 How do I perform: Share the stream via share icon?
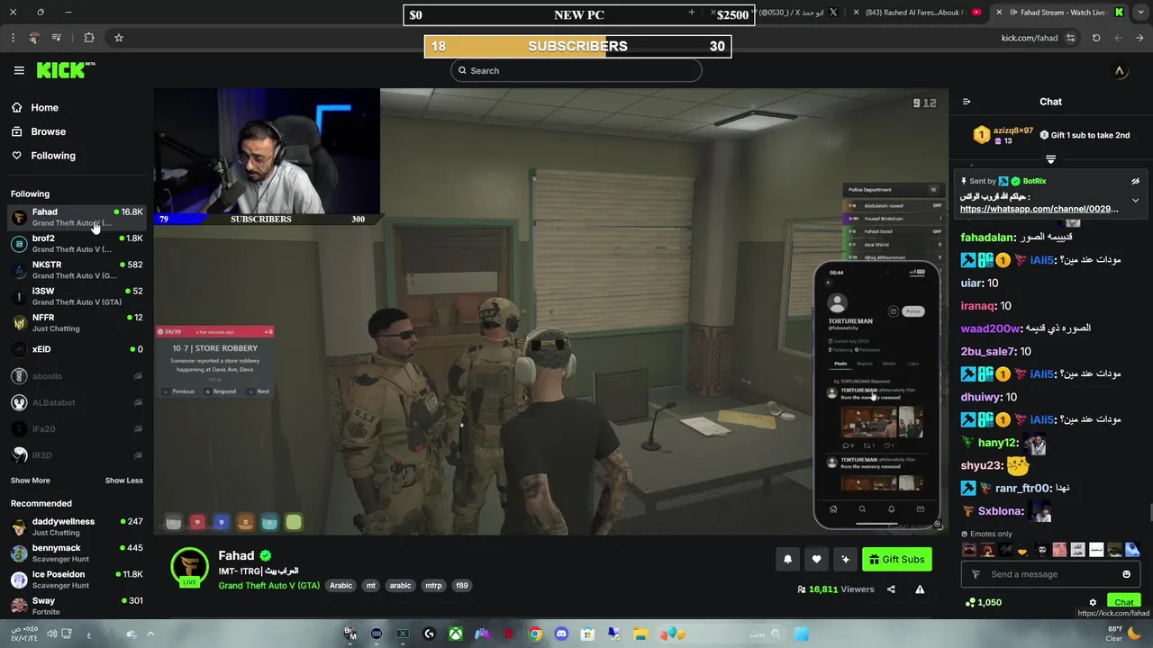click(891, 589)
